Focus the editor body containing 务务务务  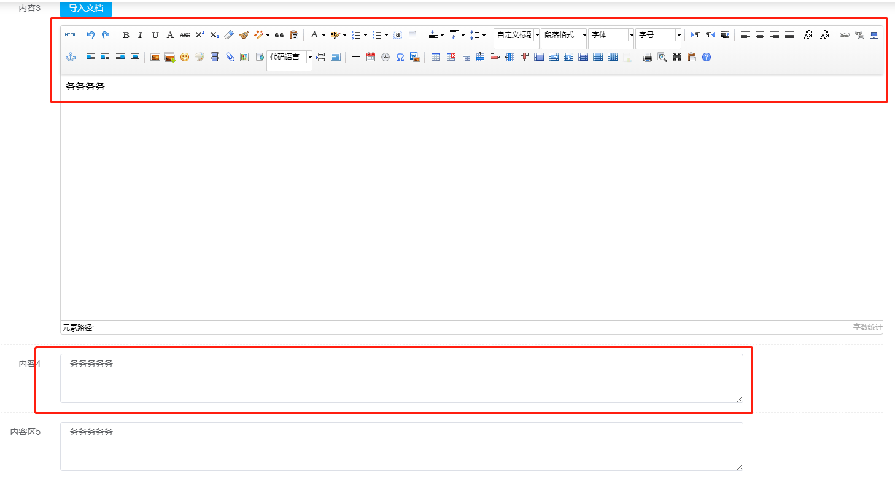pos(471,197)
